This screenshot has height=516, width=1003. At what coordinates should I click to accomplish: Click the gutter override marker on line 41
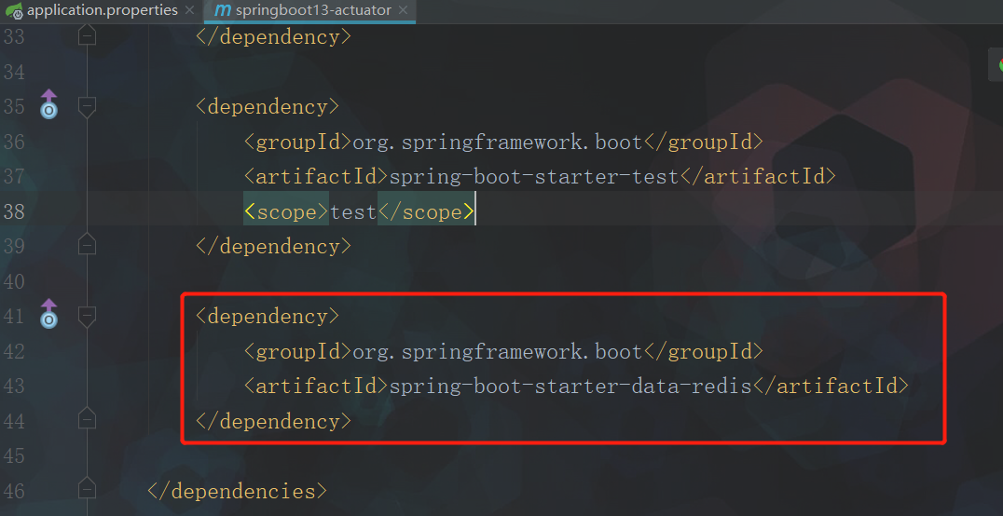[48, 313]
